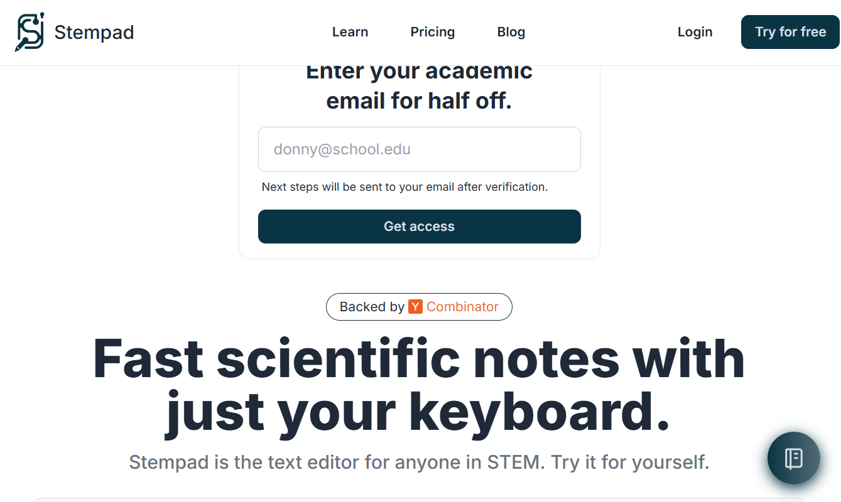This screenshot has height=502, width=841.
Task: Click the 'Next steps will be sent' note
Action: point(404,187)
